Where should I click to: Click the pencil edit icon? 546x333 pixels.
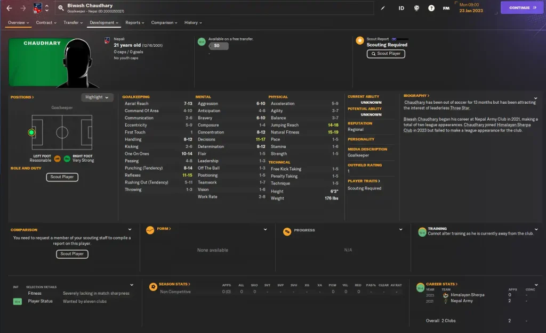pos(383,8)
